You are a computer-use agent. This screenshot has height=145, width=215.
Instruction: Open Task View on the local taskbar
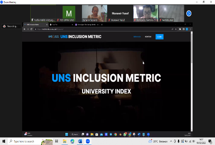[x=57, y=141]
